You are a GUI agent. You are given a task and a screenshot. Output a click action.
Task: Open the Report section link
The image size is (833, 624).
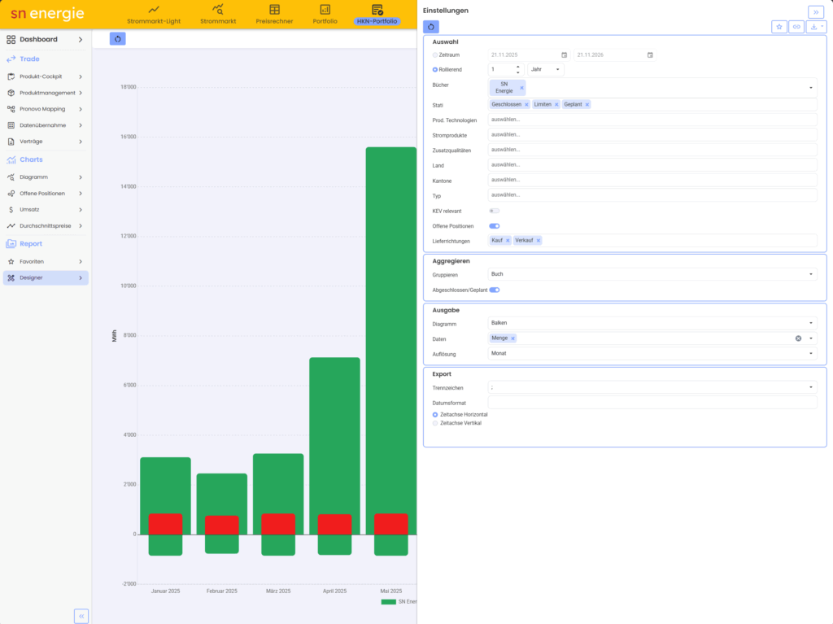point(31,244)
